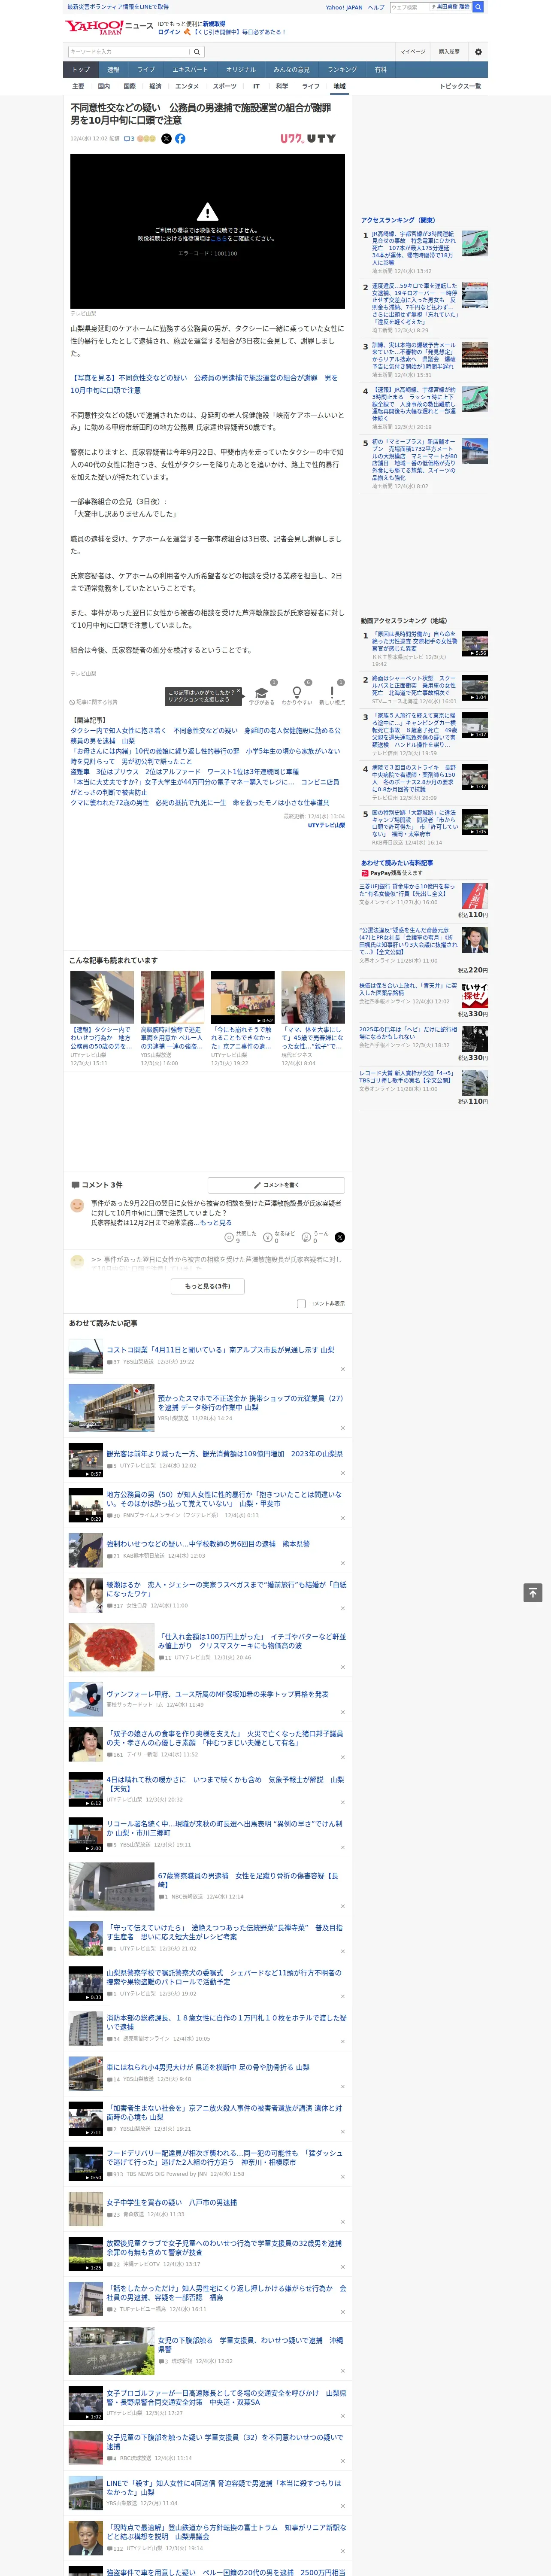React with わかりやすい lightbulb icon
This screenshot has height=2576, width=551.
pyautogui.click(x=296, y=693)
